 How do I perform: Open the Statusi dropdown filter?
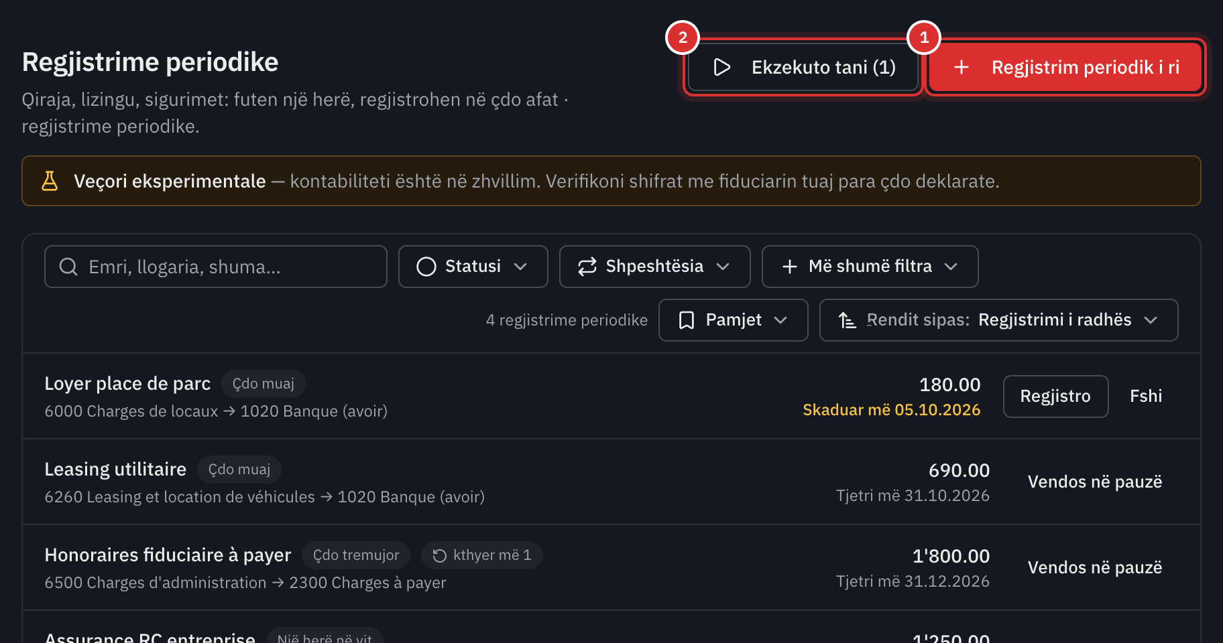pos(473,267)
